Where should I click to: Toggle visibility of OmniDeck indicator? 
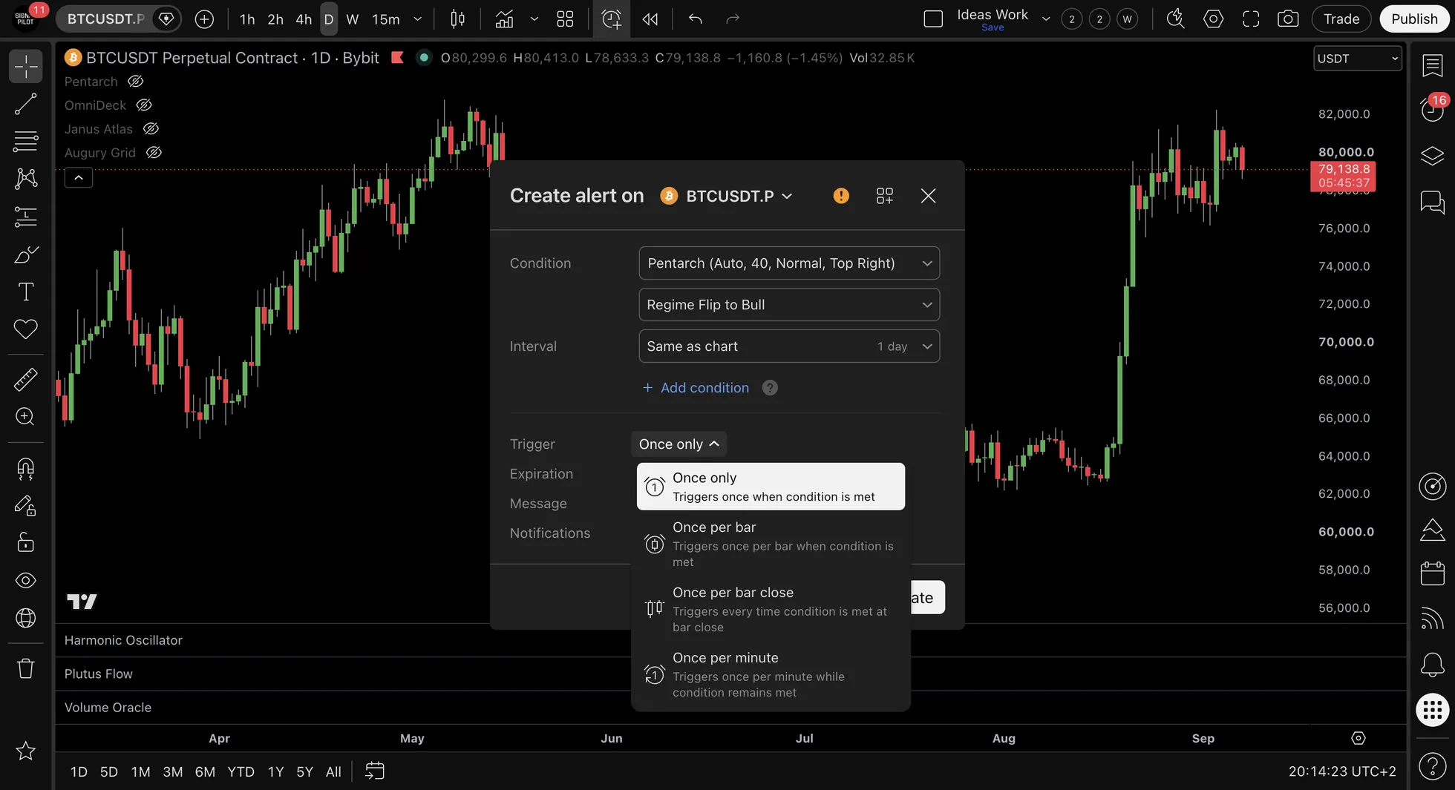pos(144,105)
